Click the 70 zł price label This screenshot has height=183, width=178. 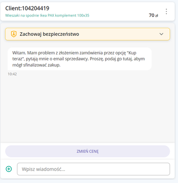(153, 16)
